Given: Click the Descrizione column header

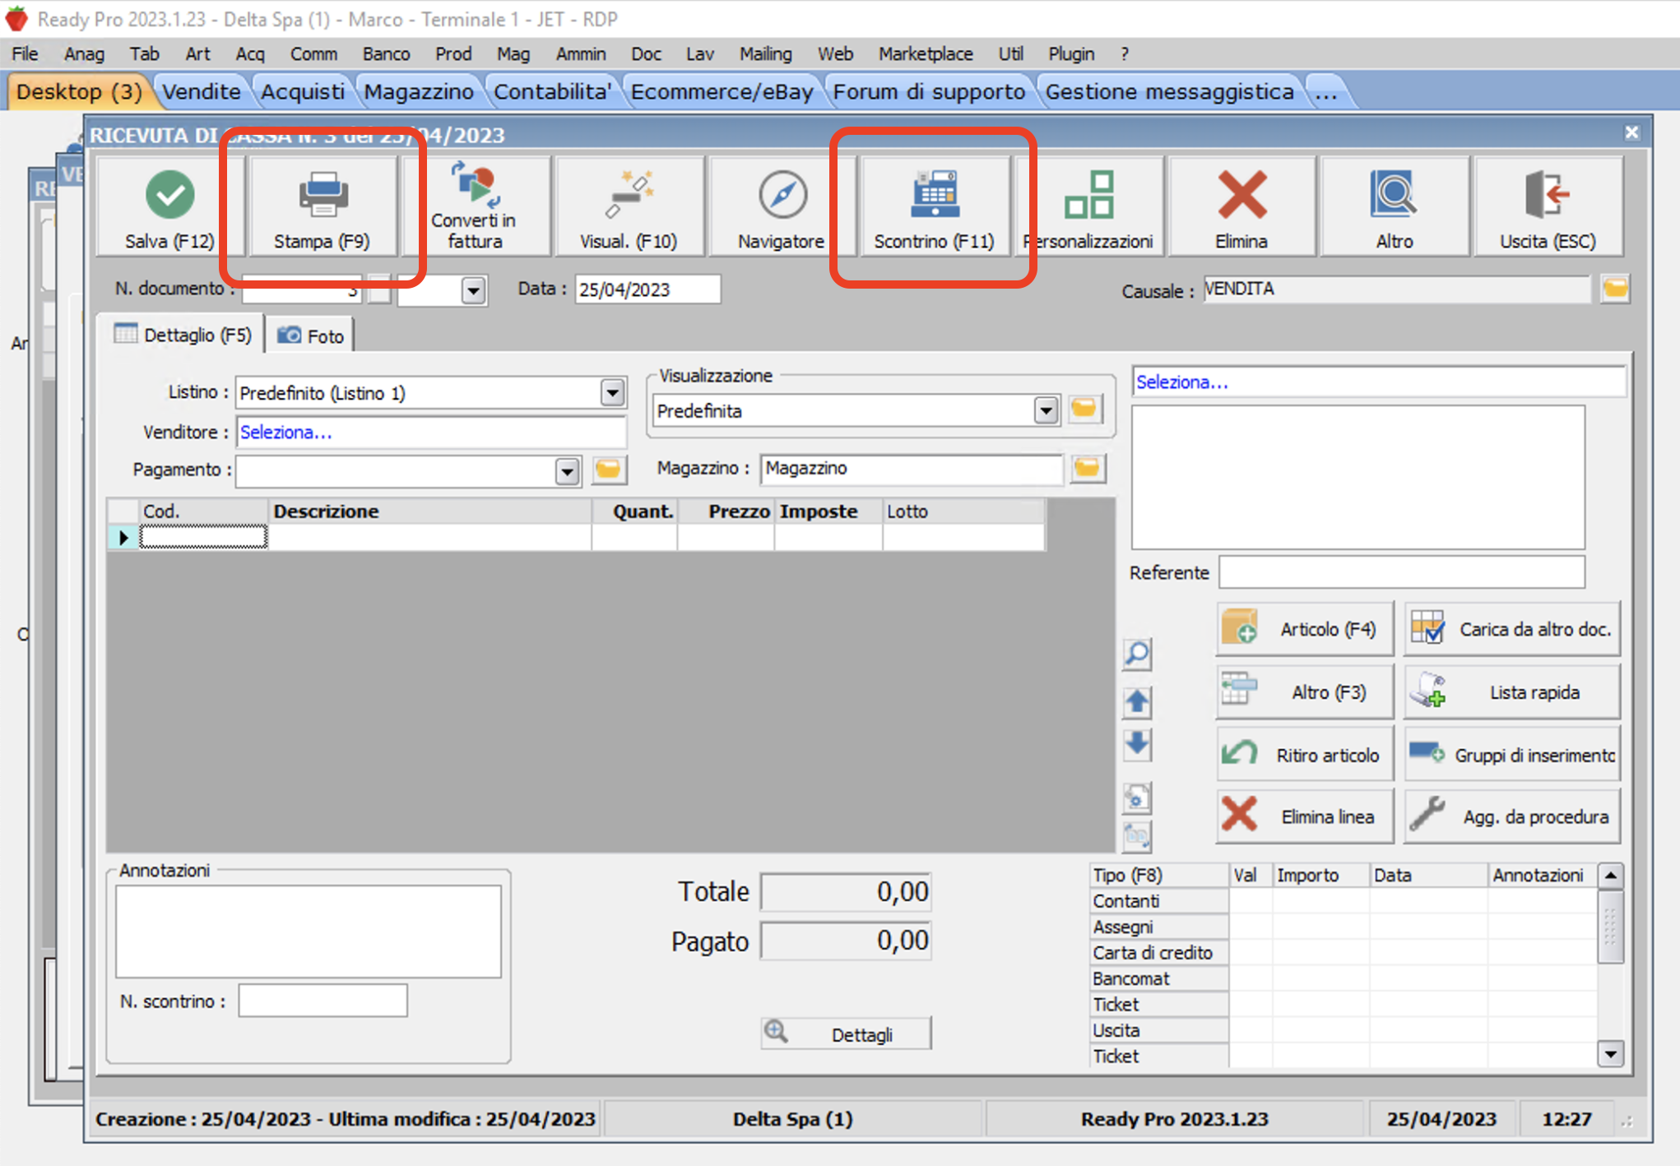Looking at the screenshot, I should [x=429, y=511].
